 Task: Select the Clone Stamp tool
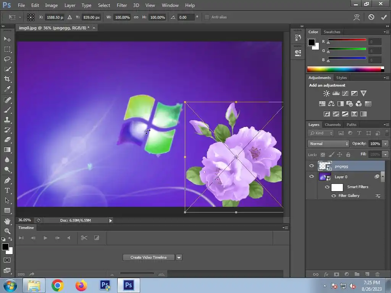tap(7, 120)
